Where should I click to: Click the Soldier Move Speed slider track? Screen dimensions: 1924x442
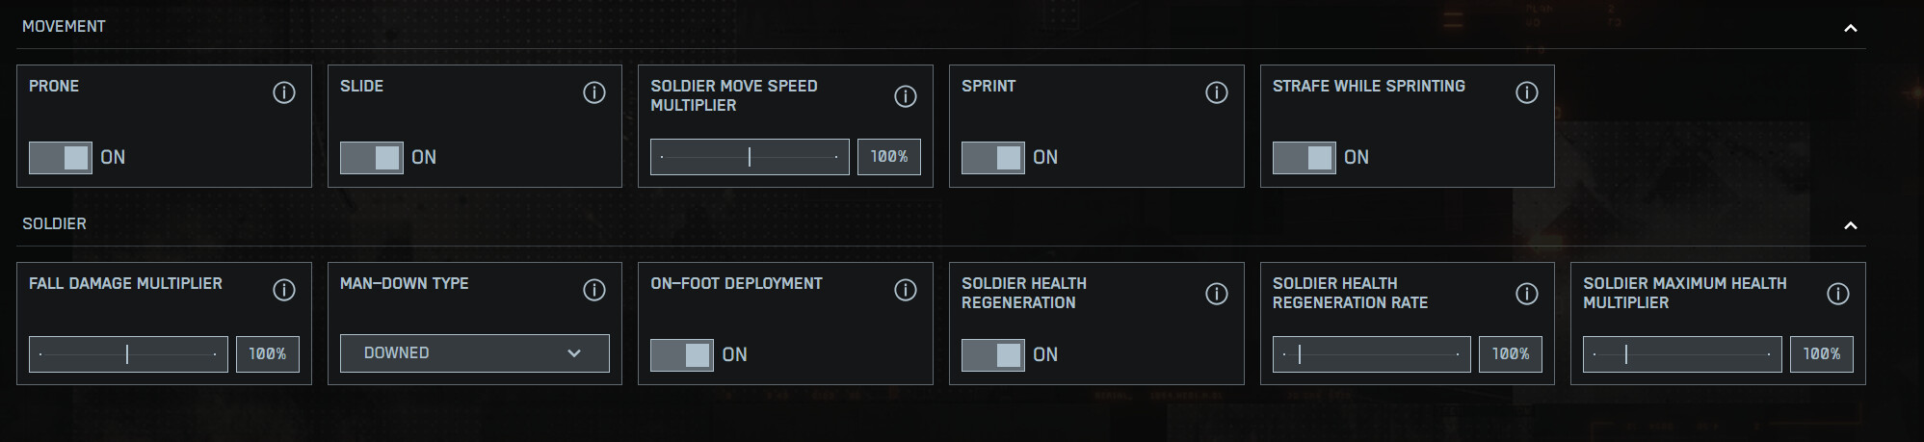(750, 157)
